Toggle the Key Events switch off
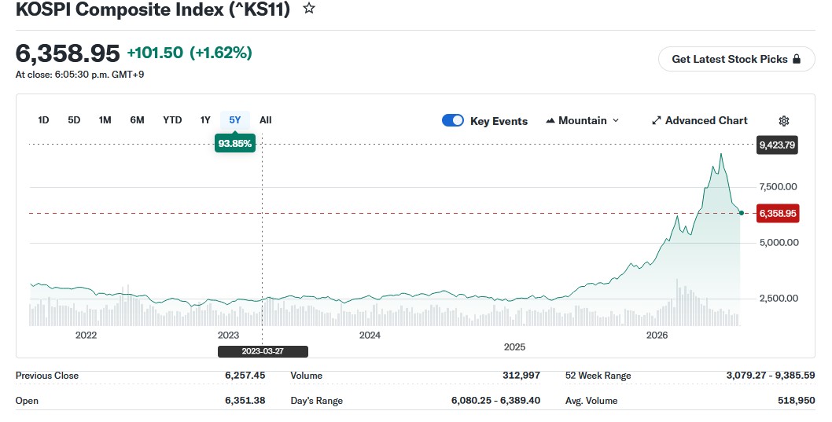832x422 pixels. pyautogui.click(x=453, y=120)
